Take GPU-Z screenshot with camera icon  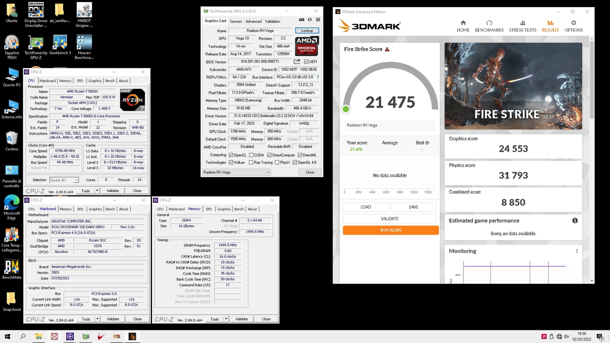coord(302,20)
